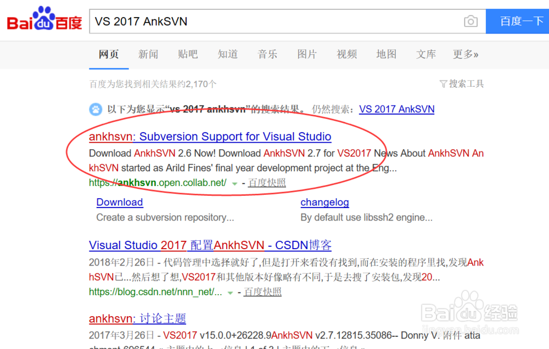Open ankhsvn: Subversion Support for Visual Studio result
Image resolution: width=549 pixels, height=349 pixels.
(210, 137)
